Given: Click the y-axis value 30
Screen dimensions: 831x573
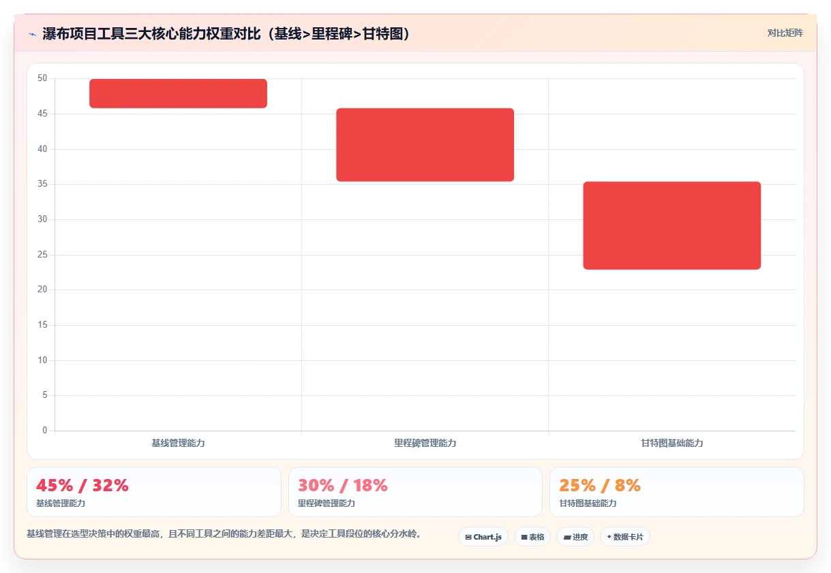Looking at the screenshot, I should tap(42, 219).
